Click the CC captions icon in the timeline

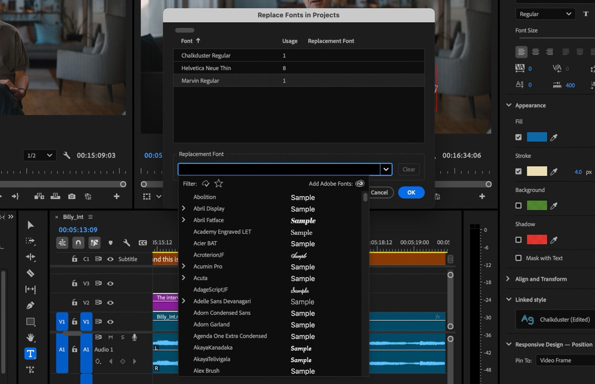pyautogui.click(x=143, y=243)
